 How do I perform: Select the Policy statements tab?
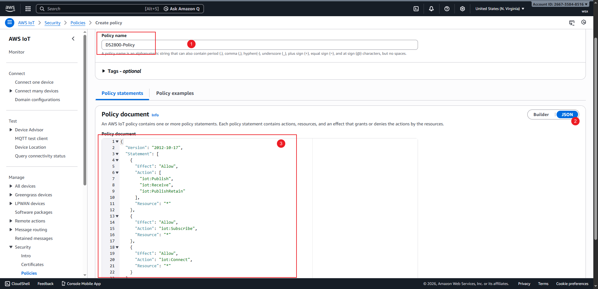tap(122, 93)
